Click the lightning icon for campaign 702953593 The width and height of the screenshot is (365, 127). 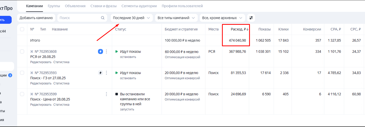click(100, 73)
